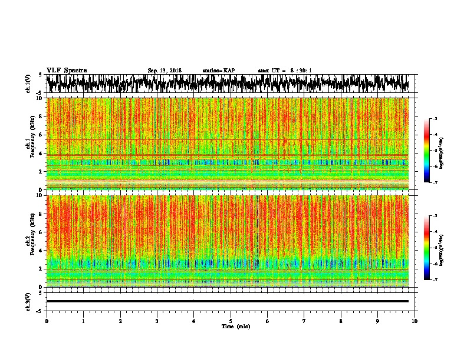Click the time-axis tick label "9"
Image resolution: width=467 pixels, height=360 pixels.
coord(377,321)
